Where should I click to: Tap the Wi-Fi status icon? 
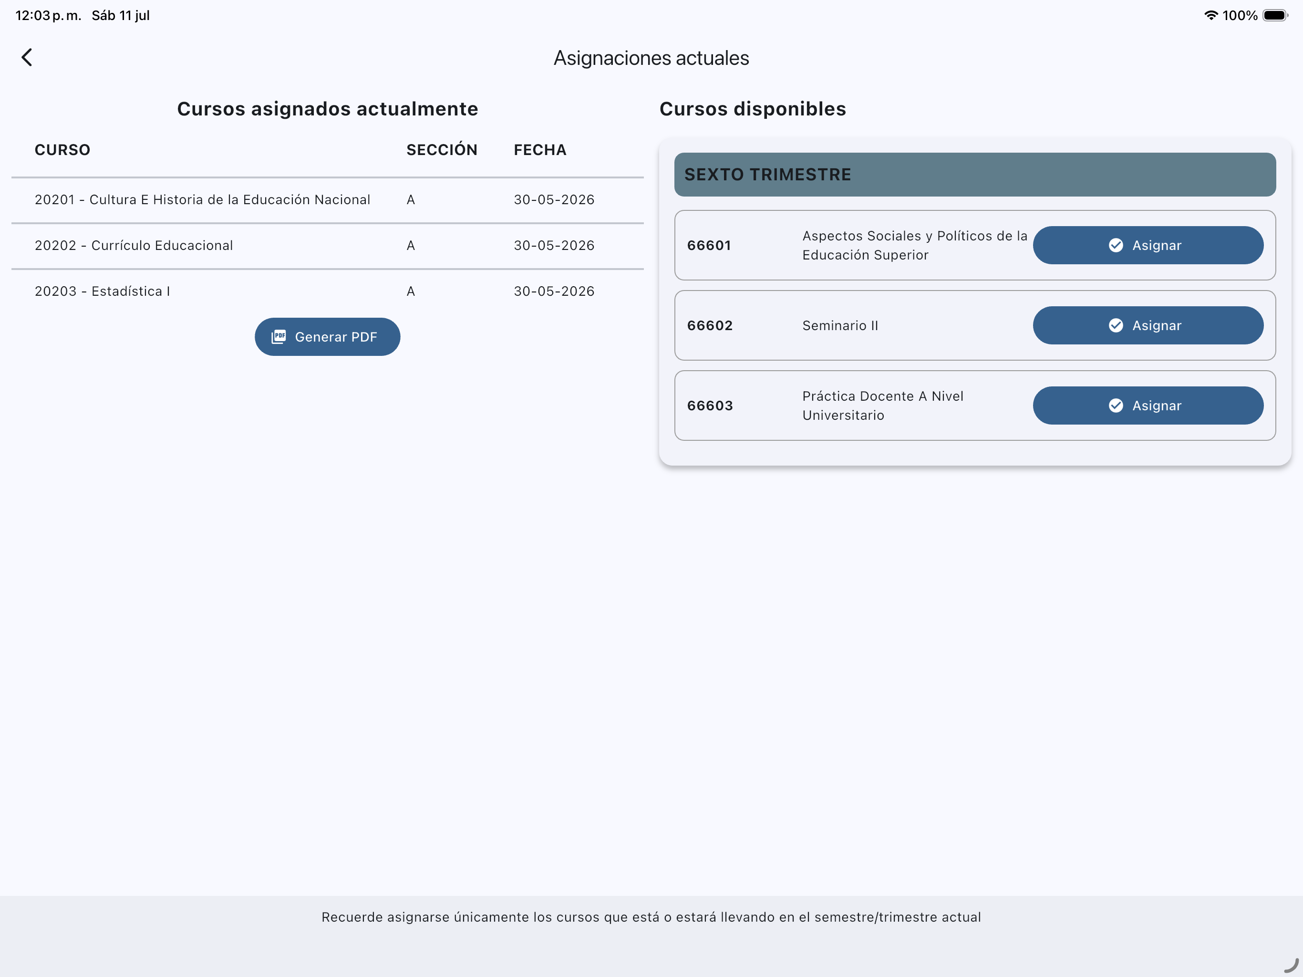point(1210,15)
